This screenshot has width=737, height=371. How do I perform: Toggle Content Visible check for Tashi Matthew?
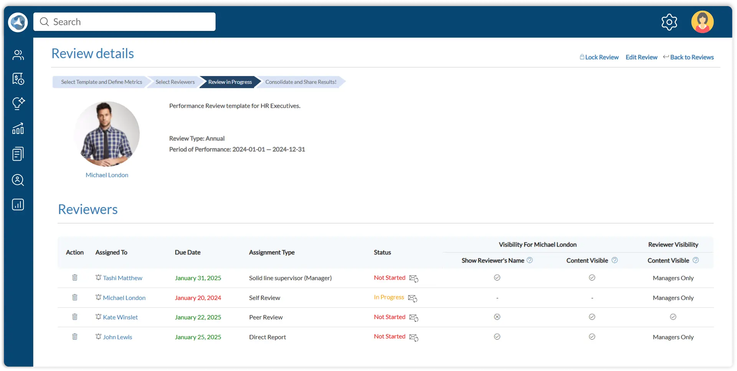click(x=592, y=277)
